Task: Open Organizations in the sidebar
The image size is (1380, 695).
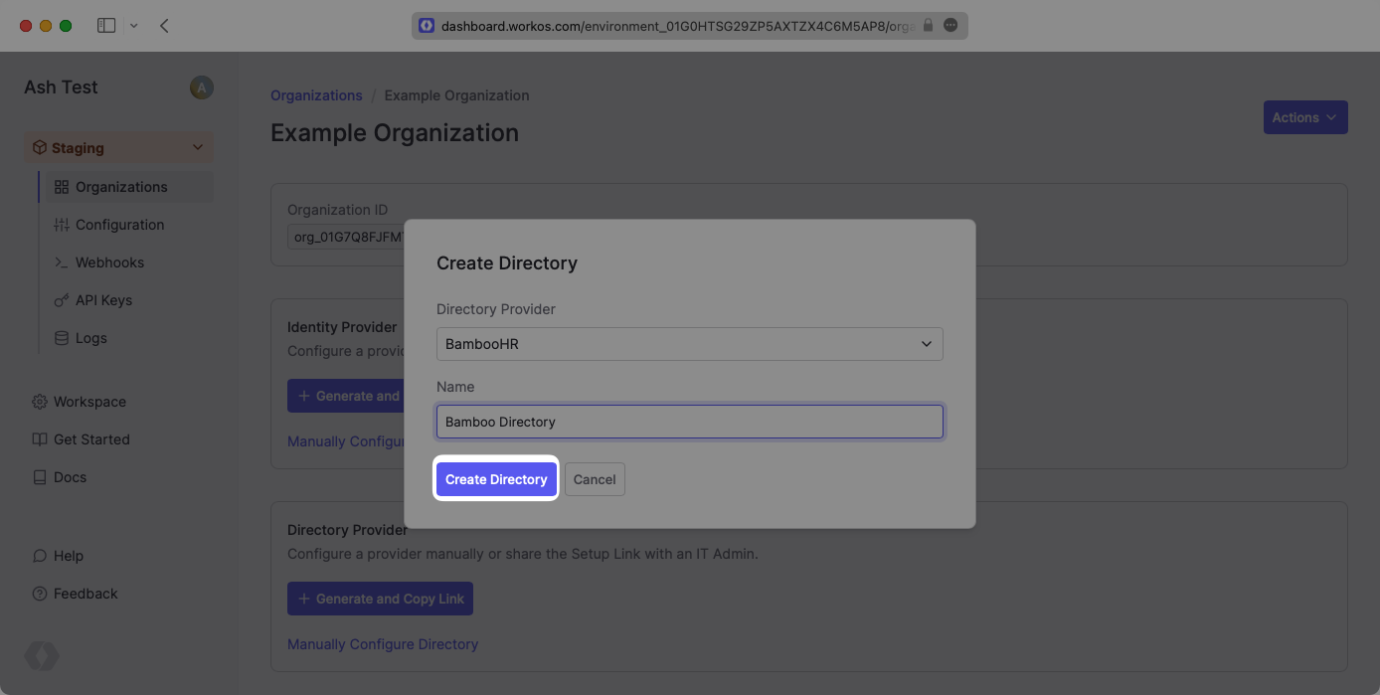Action: click(x=121, y=187)
